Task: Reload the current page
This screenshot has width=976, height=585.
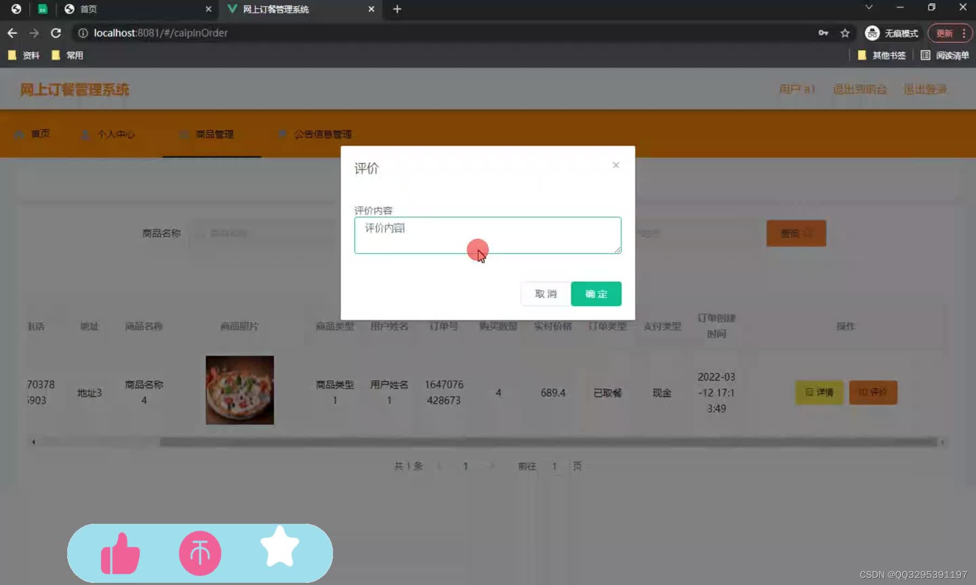Action: tap(56, 33)
